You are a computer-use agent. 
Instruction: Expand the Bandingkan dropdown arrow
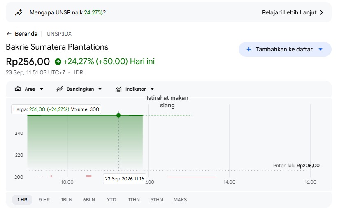pos(100,89)
